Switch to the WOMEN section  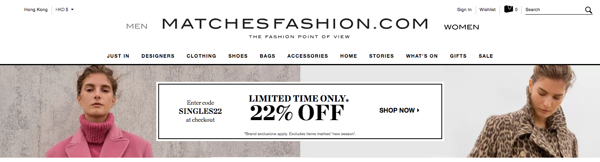click(461, 27)
